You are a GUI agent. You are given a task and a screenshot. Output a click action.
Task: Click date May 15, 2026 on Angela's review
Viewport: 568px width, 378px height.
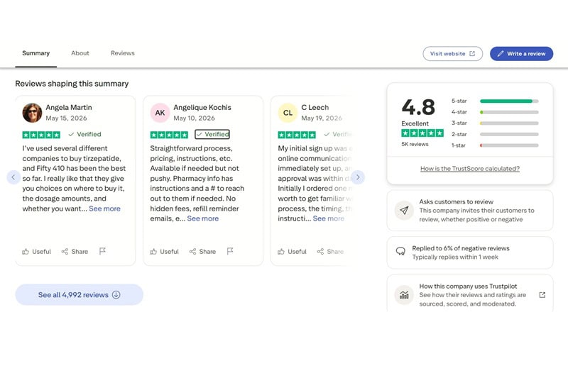coord(66,118)
